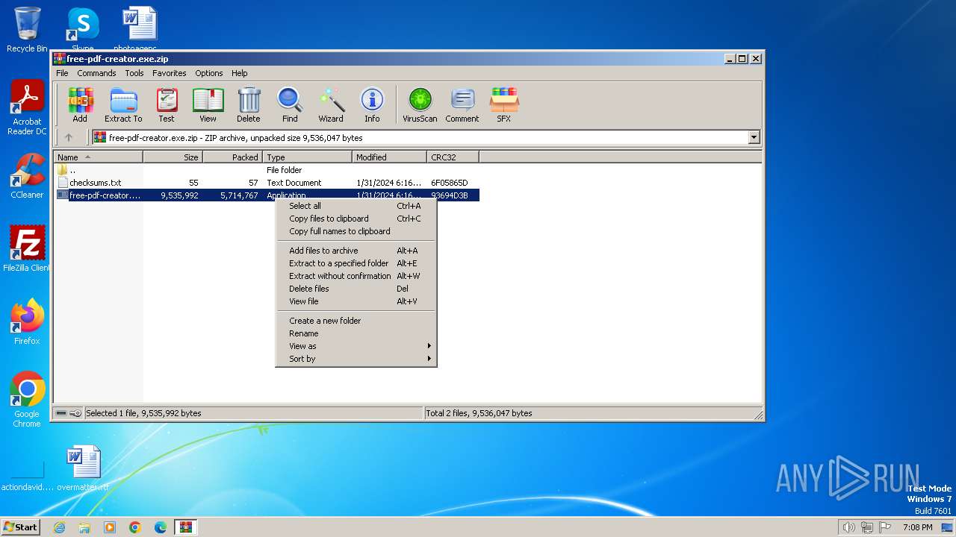Open Windows Media Player in taskbar

click(110, 527)
